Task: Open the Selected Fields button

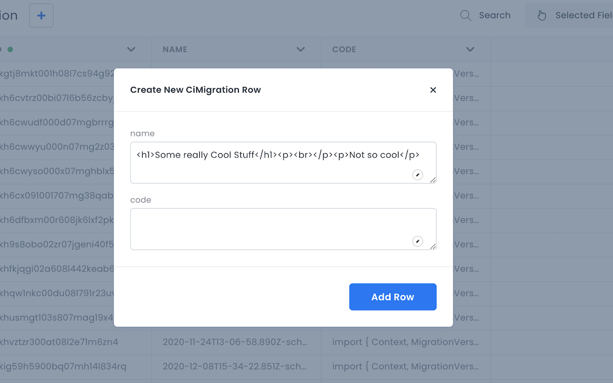Action: [x=569, y=15]
